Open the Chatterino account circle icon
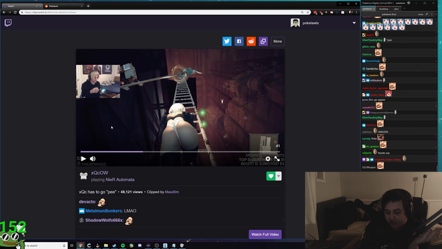Screen dimensions: 442x249 pos(408,3)
